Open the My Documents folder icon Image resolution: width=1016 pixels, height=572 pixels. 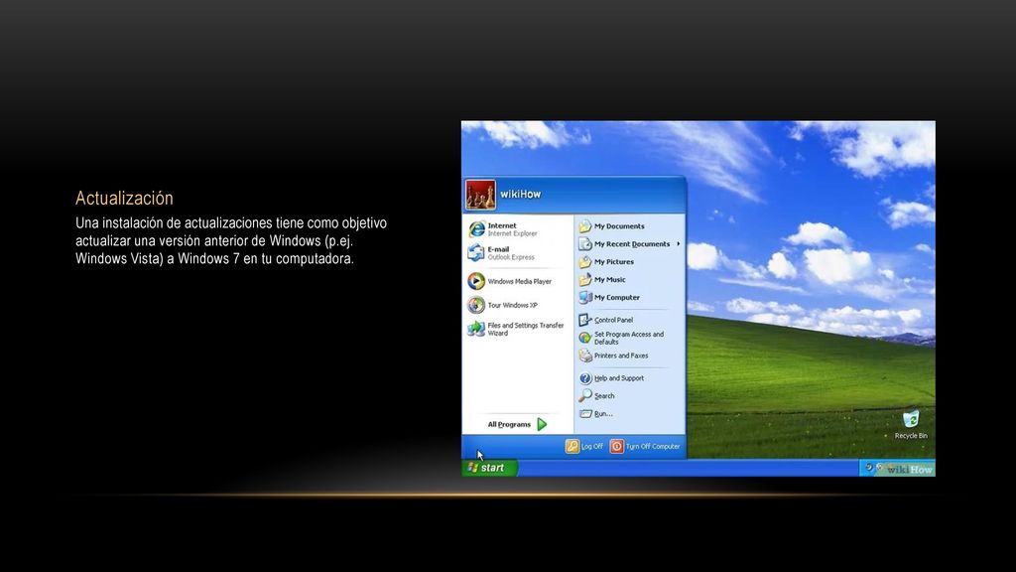pyautogui.click(x=585, y=225)
